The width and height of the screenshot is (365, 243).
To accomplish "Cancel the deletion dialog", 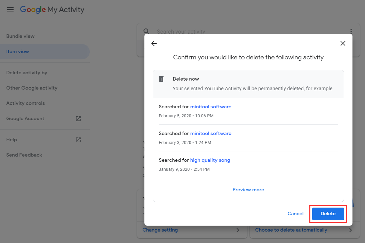I will coord(295,213).
